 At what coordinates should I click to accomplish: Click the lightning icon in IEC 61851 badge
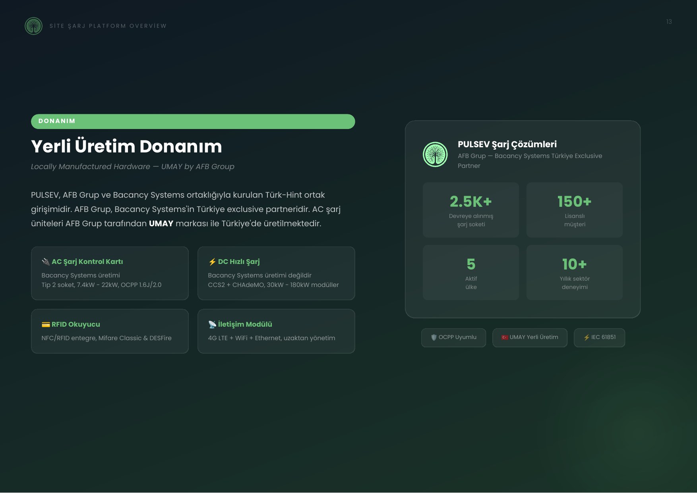(x=587, y=337)
